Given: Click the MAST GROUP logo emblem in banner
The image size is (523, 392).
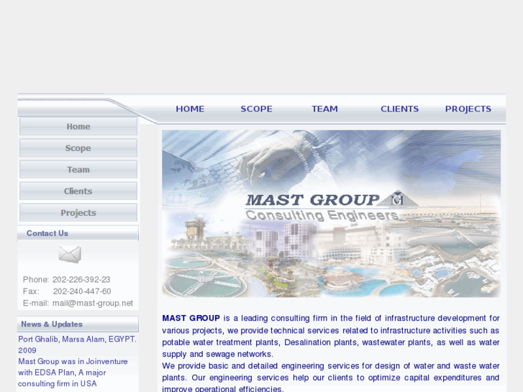Looking at the screenshot, I should [399, 199].
